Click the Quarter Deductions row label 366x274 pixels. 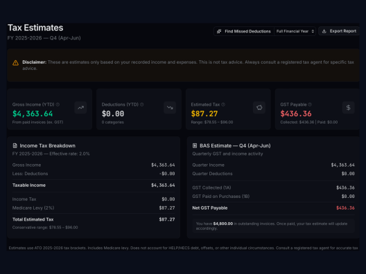tap(212, 174)
